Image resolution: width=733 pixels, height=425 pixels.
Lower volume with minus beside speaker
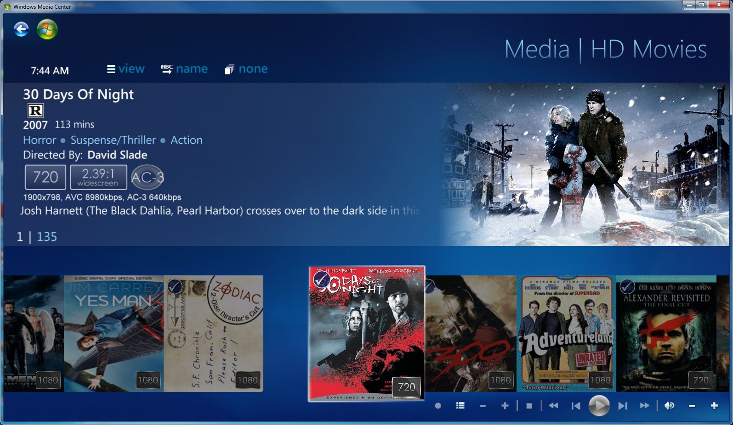pyautogui.click(x=692, y=406)
